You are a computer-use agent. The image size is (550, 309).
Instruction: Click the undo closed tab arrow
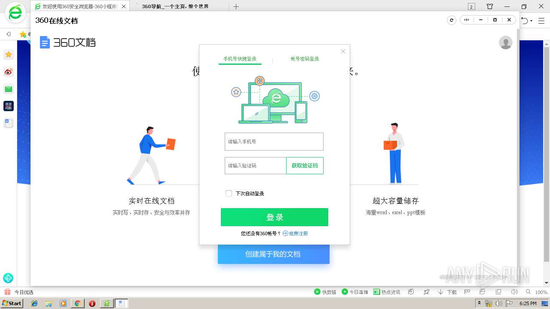coord(524,21)
